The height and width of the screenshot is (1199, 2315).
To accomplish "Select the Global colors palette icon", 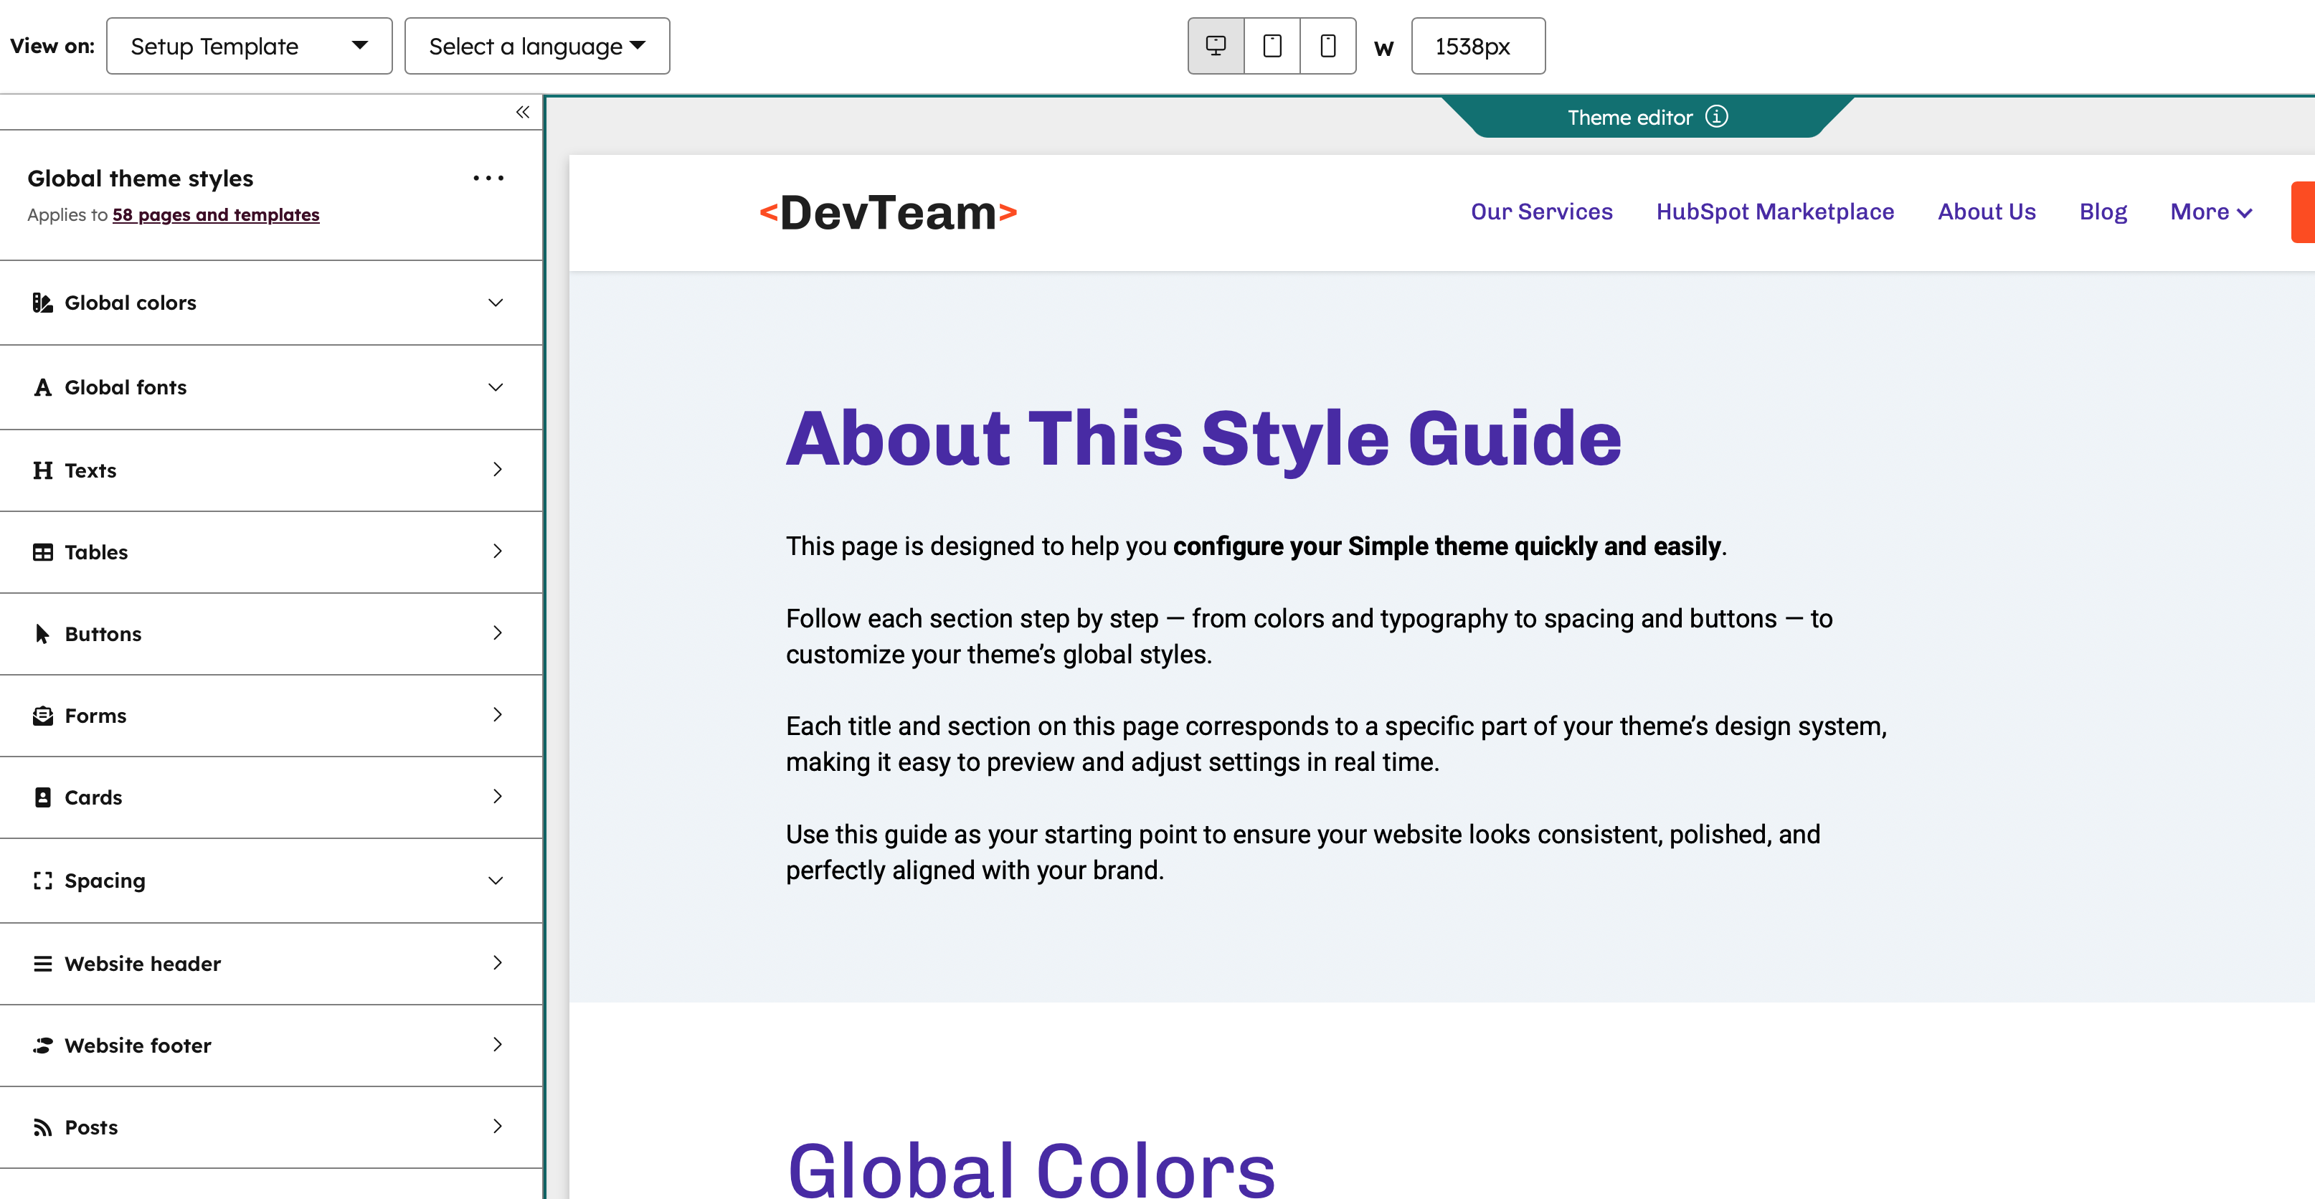I will click(x=42, y=303).
